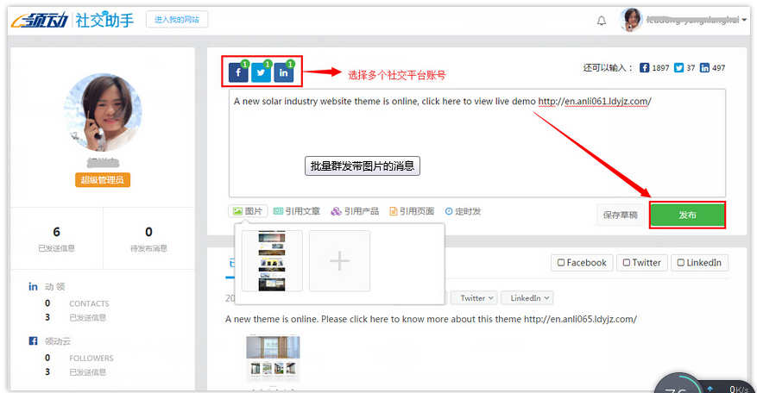
Task: Click the Facebook remaining characters counter 1897
Action: point(654,68)
